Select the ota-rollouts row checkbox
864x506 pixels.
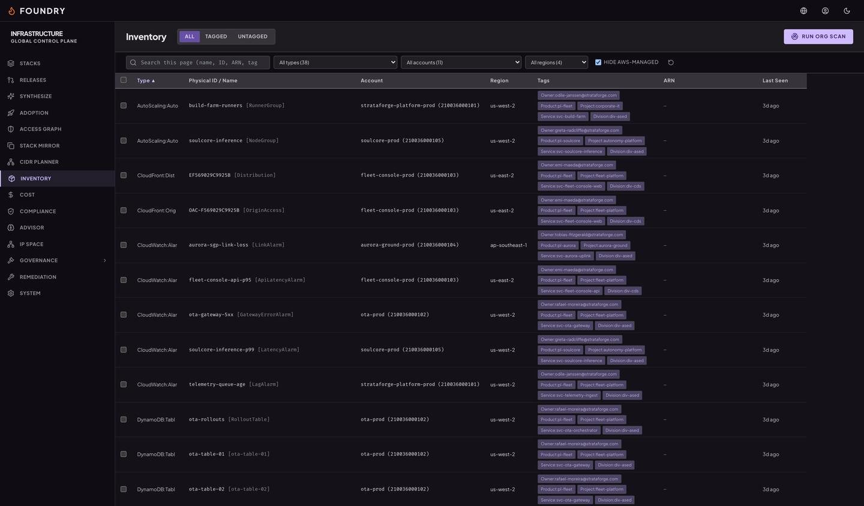[x=124, y=419]
